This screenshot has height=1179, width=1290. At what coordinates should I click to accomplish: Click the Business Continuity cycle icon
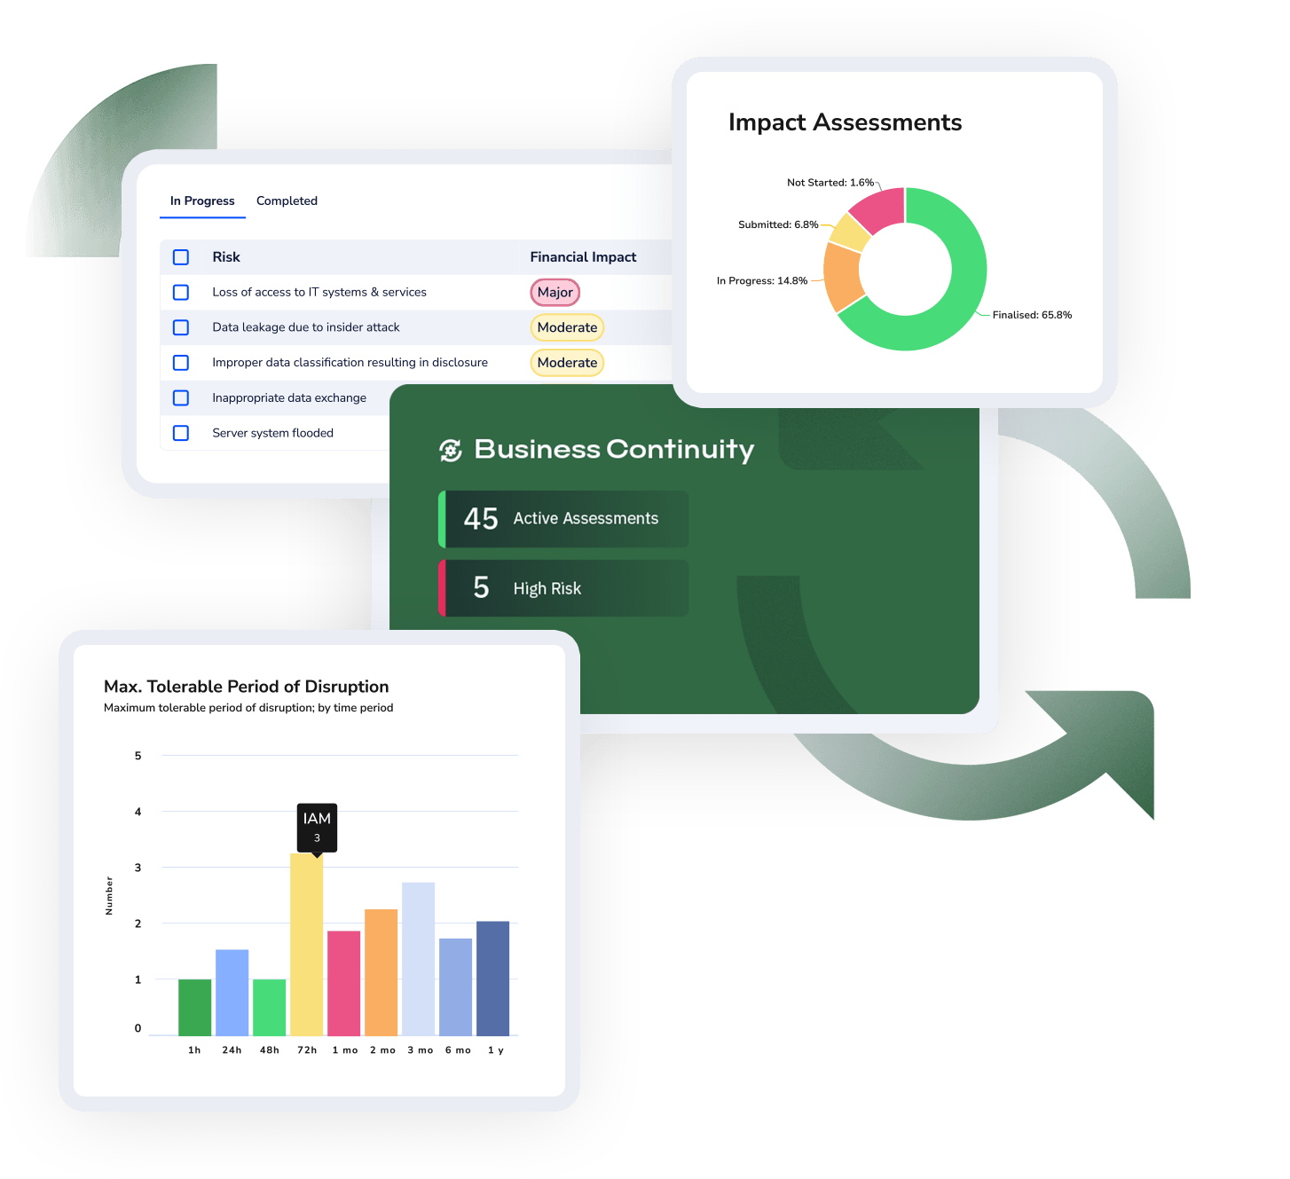click(451, 450)
